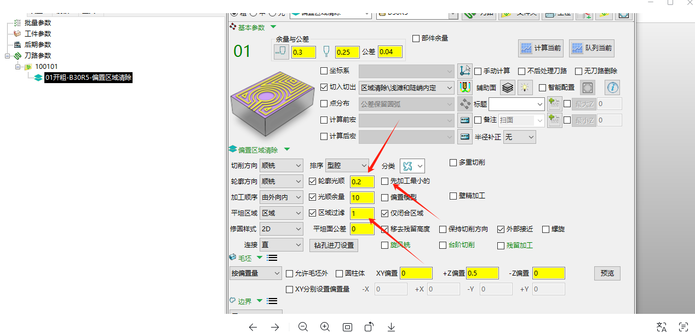Go to previous image with the left arrow
This screenshot has height=333, width=695.
[x=252, y=327]
